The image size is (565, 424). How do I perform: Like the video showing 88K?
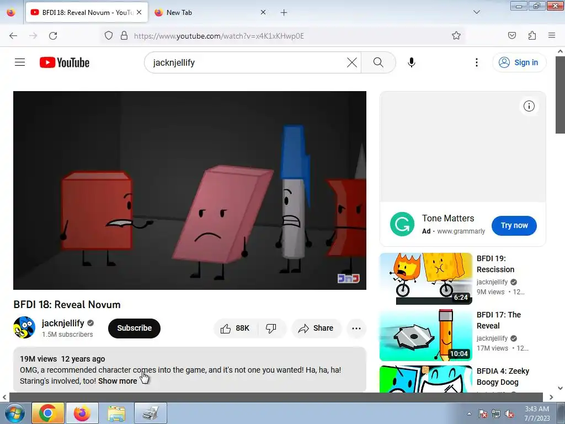tap(236, 328)
